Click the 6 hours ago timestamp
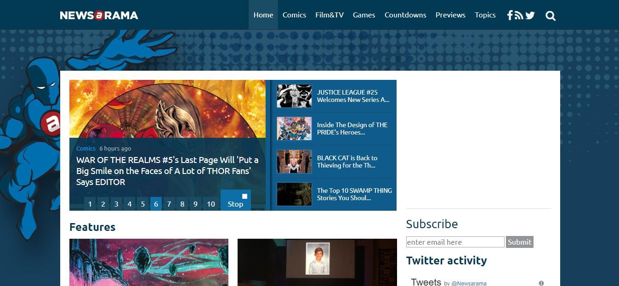The height and width of the screenshot is (286, 619). pos(115,148)
